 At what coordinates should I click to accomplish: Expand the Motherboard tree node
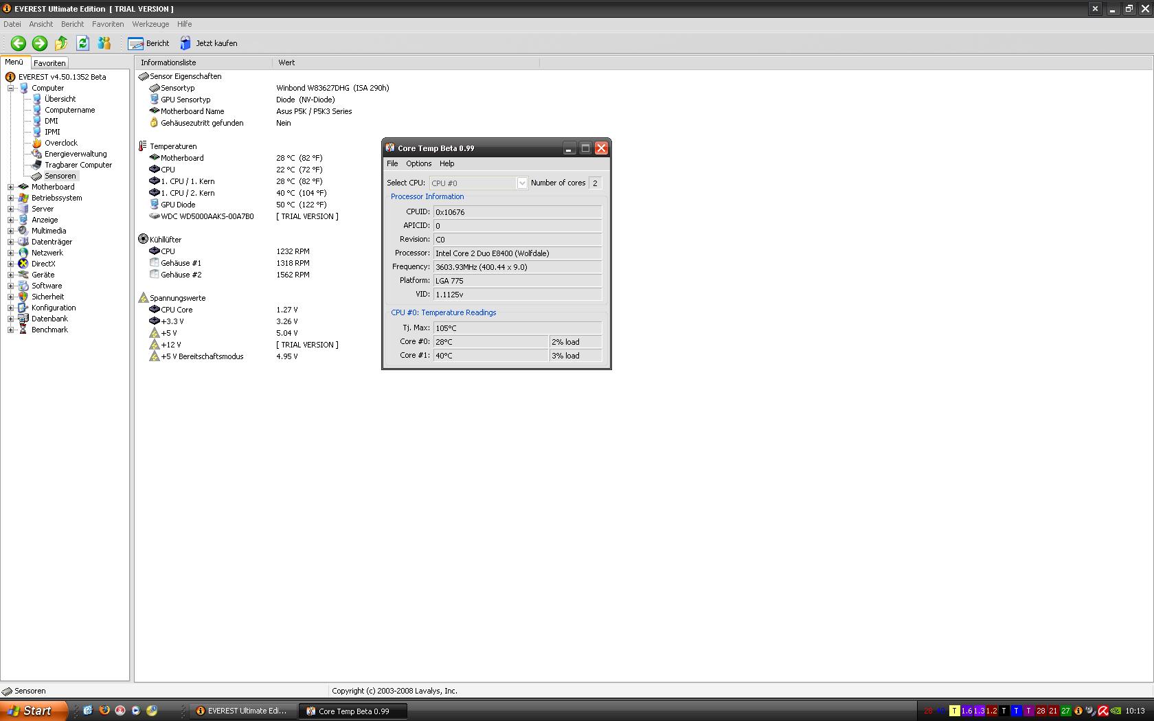(x=10, y=187)
